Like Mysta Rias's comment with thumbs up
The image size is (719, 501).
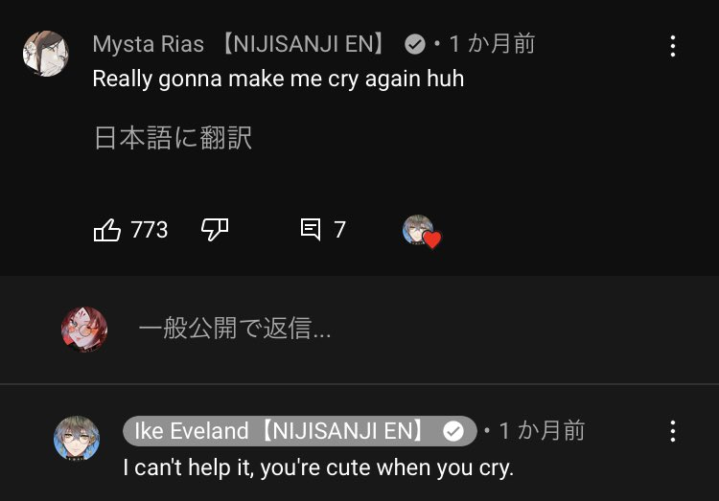coord(107,230)
